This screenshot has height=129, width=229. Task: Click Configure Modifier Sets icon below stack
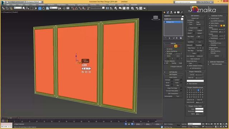[181, 38]
